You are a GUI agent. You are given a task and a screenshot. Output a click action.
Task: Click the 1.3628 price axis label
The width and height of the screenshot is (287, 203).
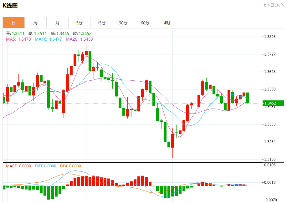pyautogui.click(x=270, y=72)
